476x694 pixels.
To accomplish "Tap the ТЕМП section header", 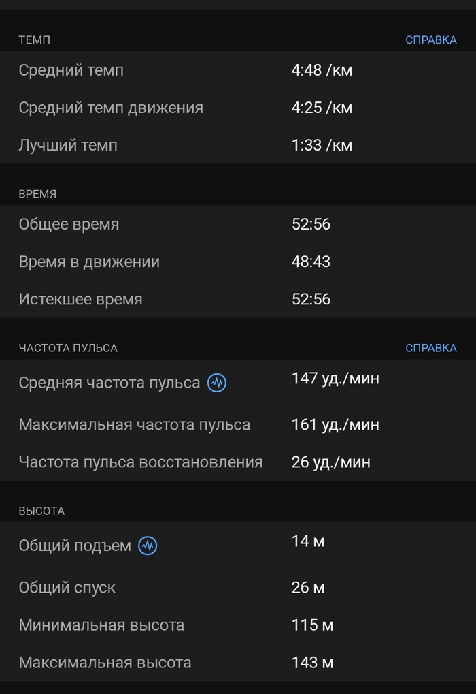I will coord(35,40).
